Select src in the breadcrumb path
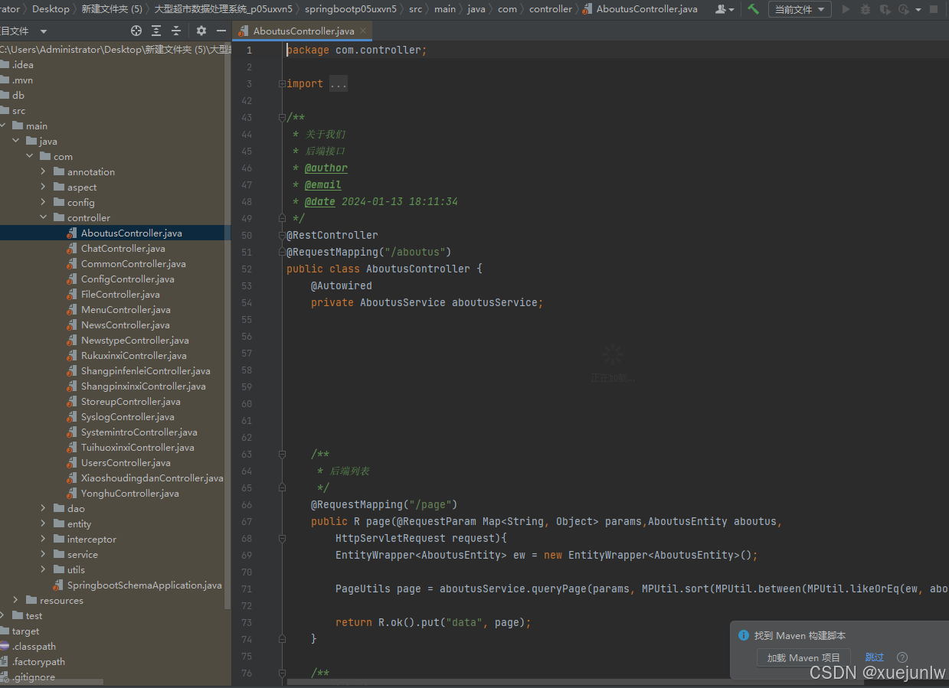The width and height of the screenshot is (949, 688). click(x=415, y=9)
